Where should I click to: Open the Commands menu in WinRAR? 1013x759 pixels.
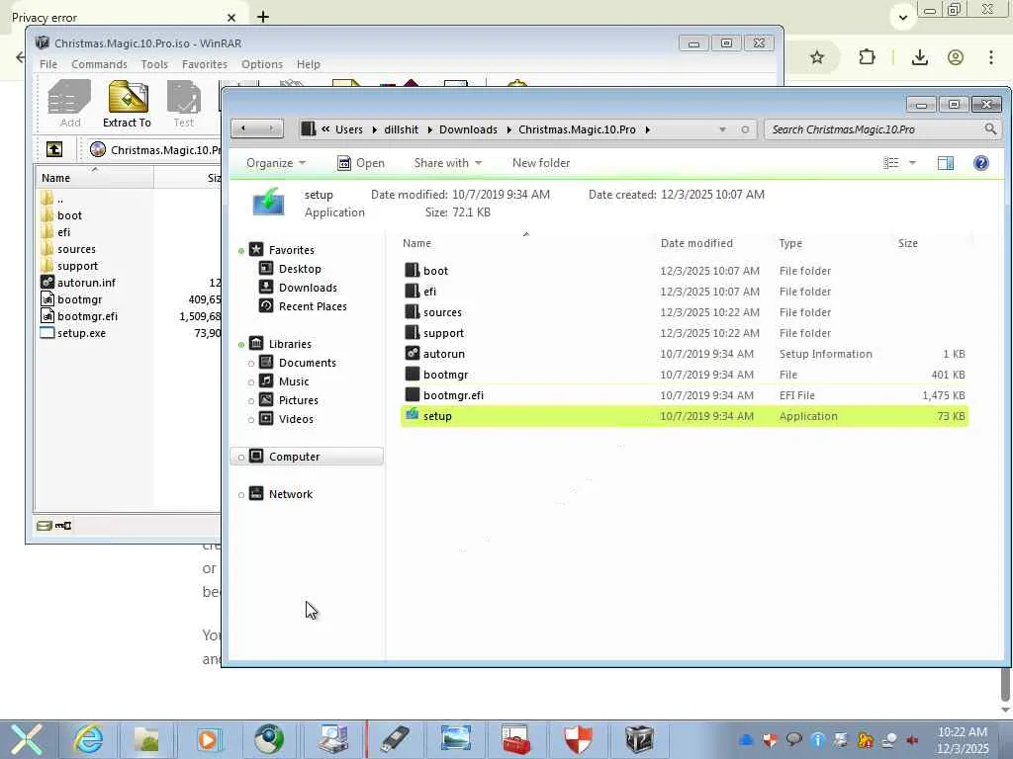[99, 64]
